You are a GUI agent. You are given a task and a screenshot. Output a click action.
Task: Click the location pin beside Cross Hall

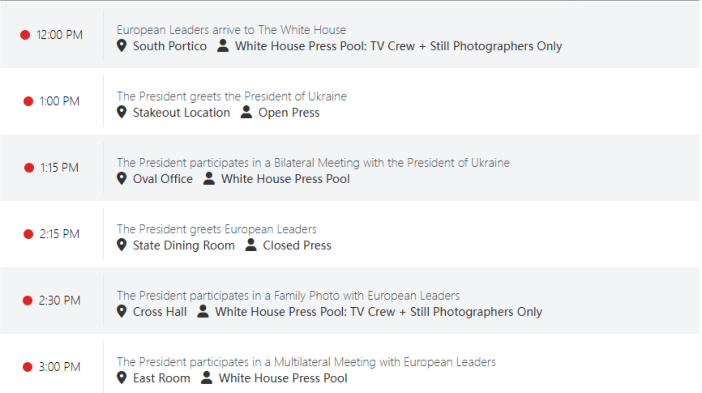(x=122, y=311)
